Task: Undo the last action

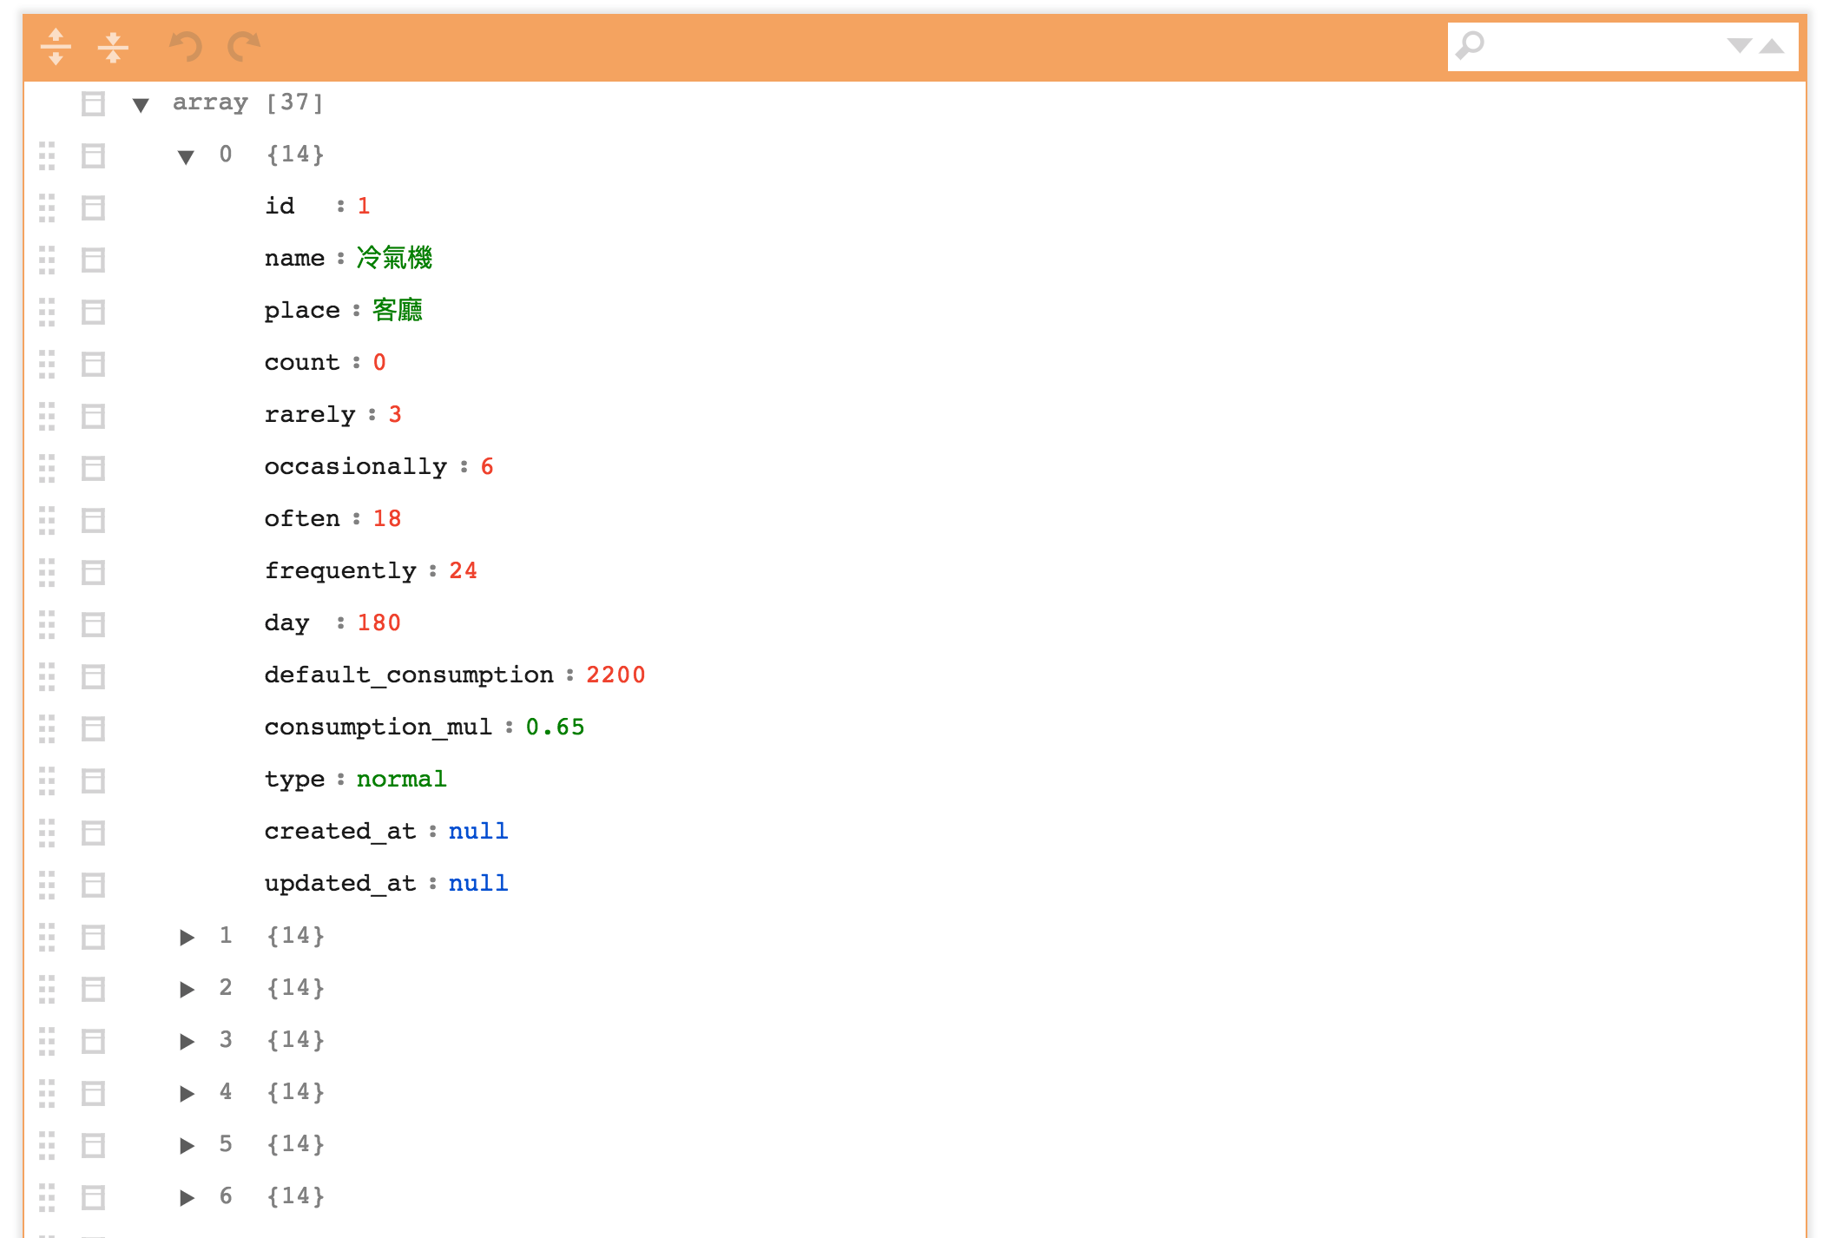Action: point(185,47)
